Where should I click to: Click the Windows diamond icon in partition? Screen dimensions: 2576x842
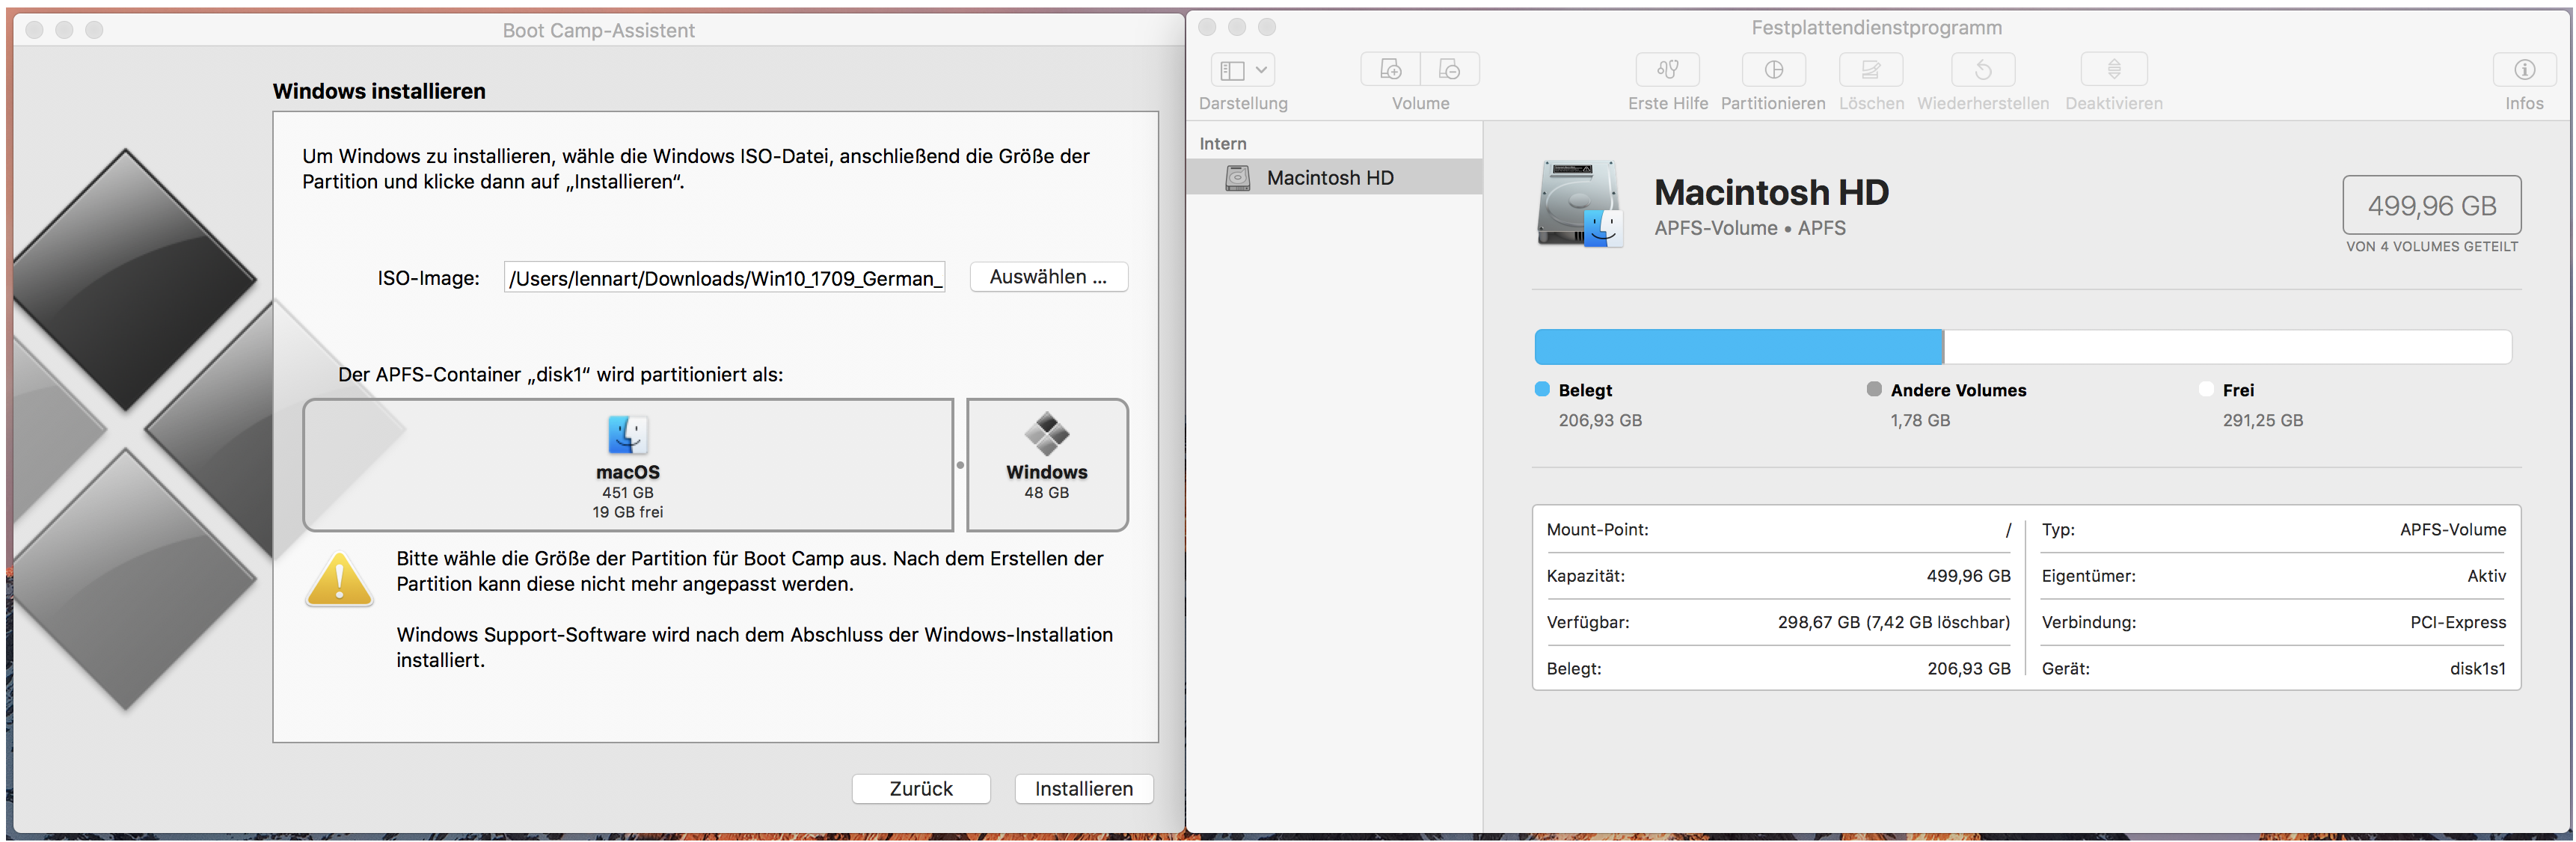1047,434
